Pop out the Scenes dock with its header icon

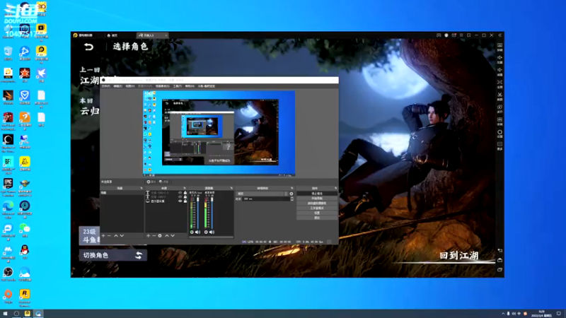pyautogui.click(x=141, y=188)
